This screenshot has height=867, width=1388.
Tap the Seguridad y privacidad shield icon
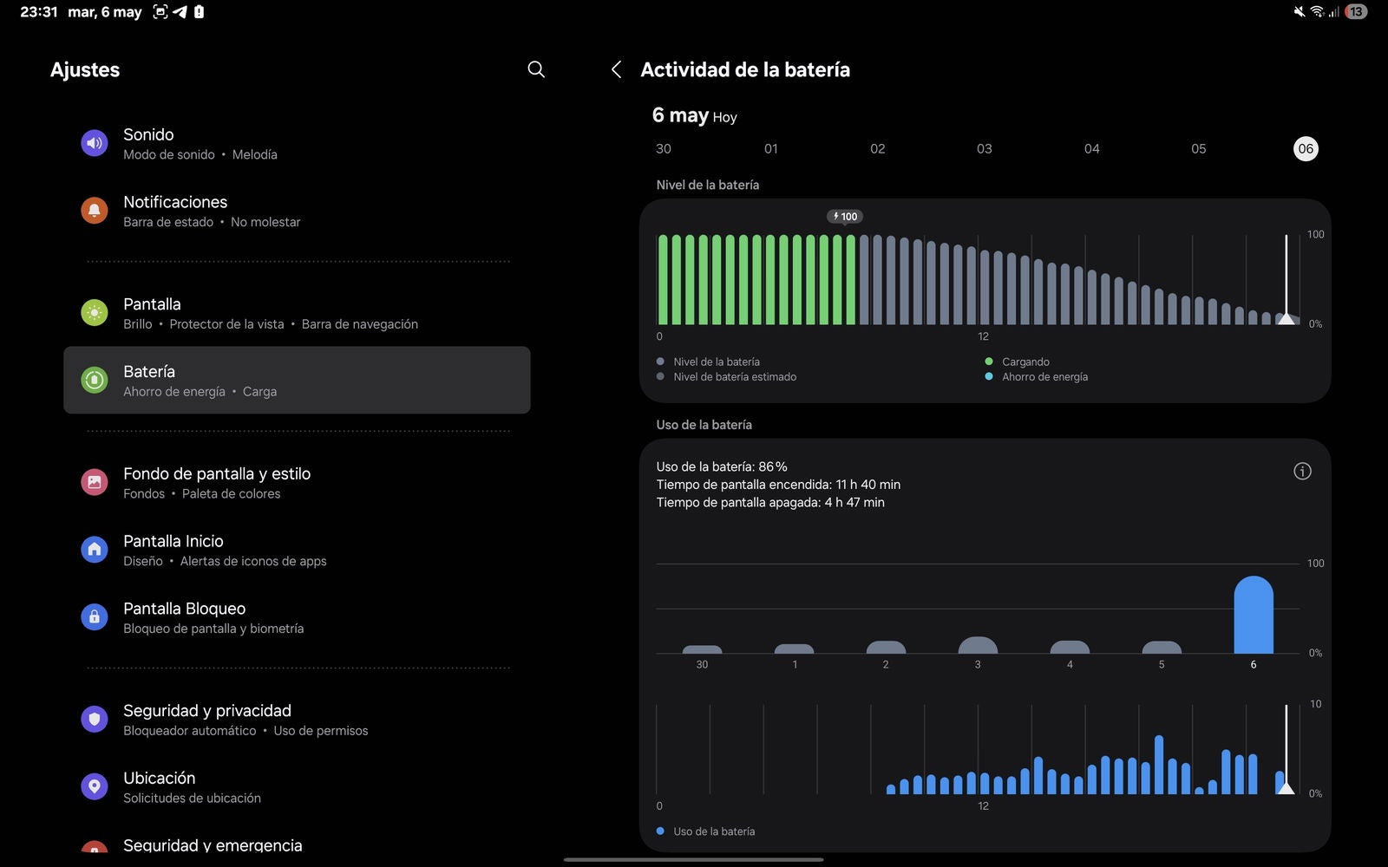pyautogui.click(x=95, y=719)
